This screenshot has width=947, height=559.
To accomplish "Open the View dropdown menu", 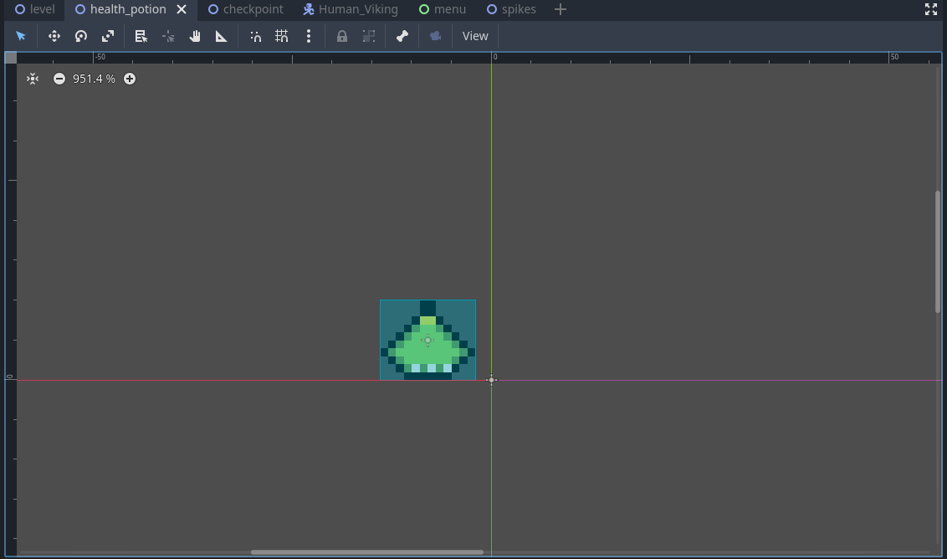I will tap(475, 36).
